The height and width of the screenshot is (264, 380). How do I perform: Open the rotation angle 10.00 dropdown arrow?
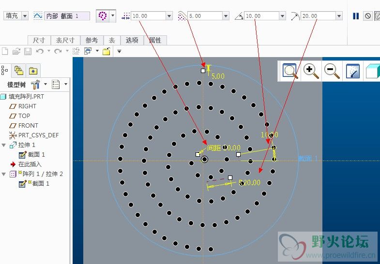282,16
